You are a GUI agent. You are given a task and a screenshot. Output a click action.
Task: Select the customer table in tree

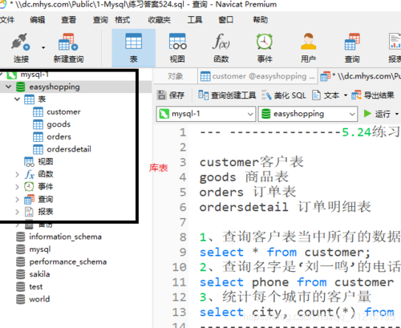click(x=63, y=111)
